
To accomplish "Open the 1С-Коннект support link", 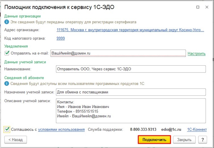I will click(x=197, y=130).
